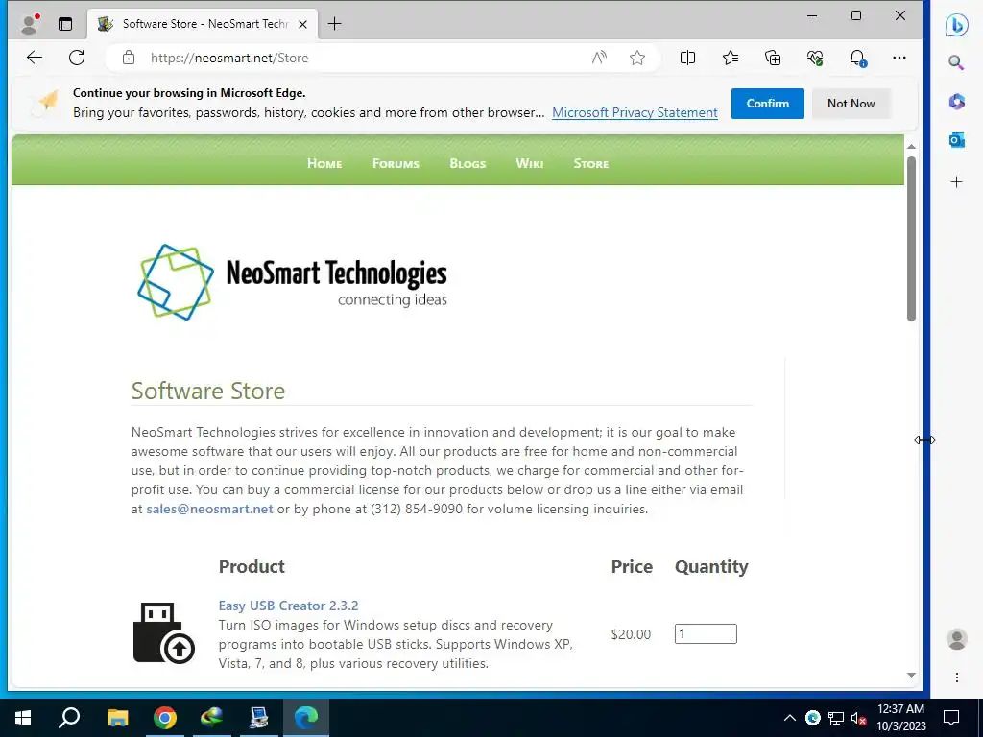The image size is (983, 737).
Task: Open the network status tray icon
Action: 836,718
